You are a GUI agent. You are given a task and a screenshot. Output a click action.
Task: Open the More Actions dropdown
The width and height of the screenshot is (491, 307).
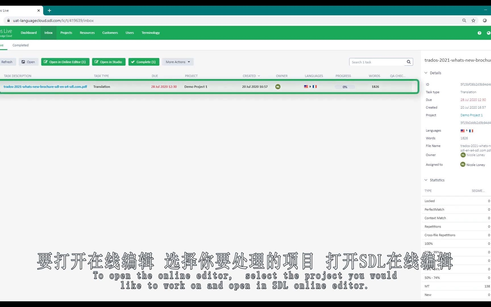(177, 62)
